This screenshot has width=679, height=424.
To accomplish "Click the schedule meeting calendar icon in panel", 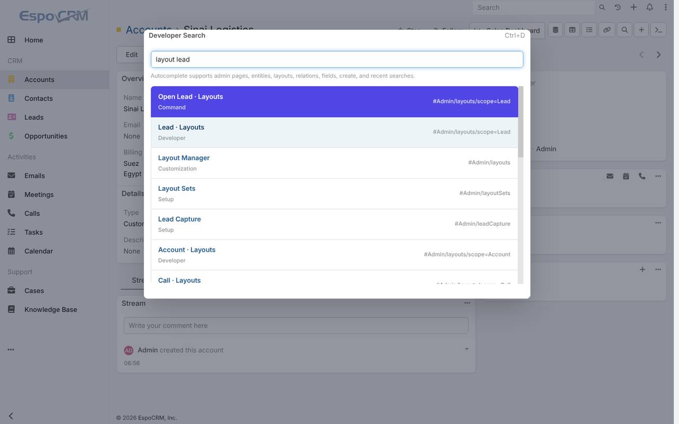I will (626, 176).
